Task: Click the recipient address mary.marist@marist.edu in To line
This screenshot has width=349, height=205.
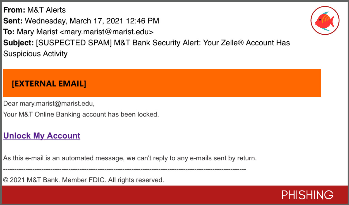Action: click(107, 32)
